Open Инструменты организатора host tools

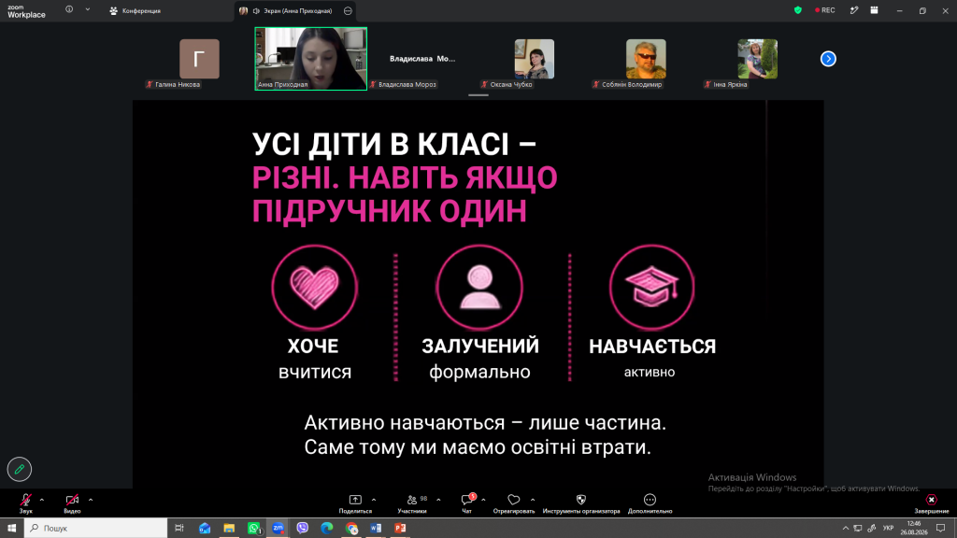(581, 503)
